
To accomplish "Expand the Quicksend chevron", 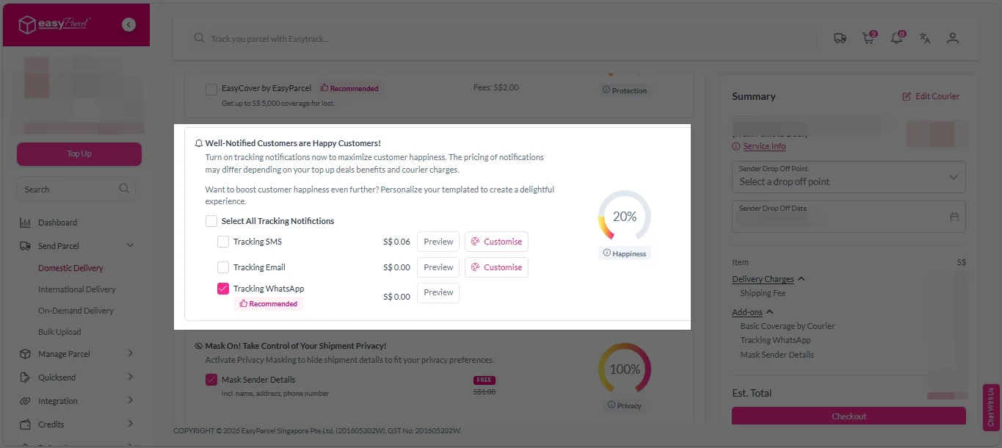I will click(x=130, y=377).
